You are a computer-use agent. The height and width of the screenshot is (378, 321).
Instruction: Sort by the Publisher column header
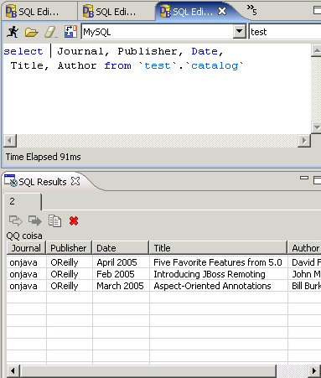(x=69, y=248)
